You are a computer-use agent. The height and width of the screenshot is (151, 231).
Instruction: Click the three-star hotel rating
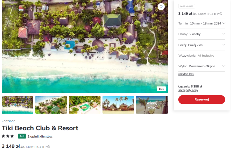8,136
